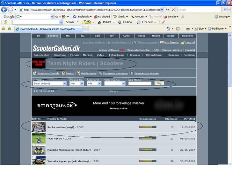Screen dimensions: 232x174
Task: Click the Team Night Riders logo
Action: click(x=39, y=63)
